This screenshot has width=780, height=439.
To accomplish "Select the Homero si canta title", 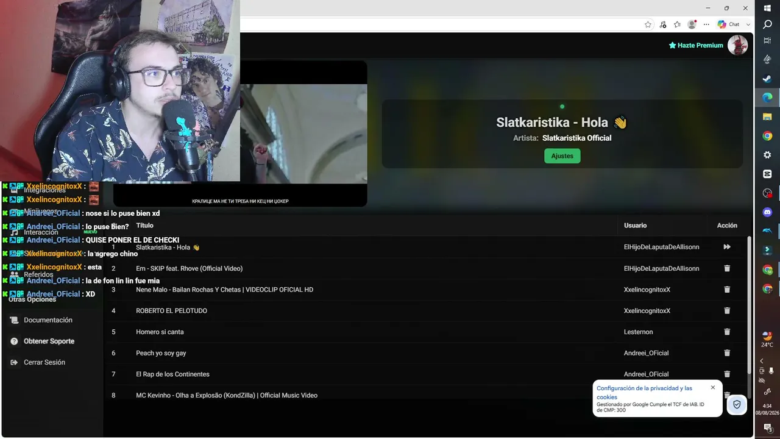I will [x=160, y=332].
